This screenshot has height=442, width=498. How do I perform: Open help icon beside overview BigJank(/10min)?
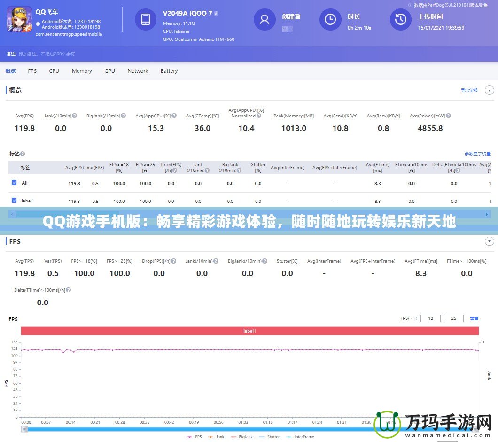pyautogui.click(x=124, y=116)
